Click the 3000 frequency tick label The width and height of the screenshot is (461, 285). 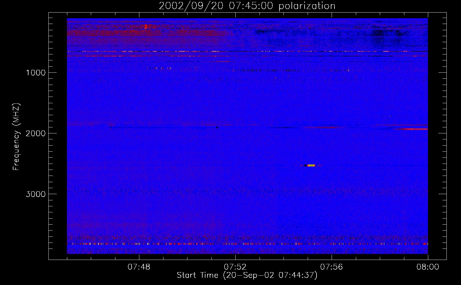[x=36, y=194]
